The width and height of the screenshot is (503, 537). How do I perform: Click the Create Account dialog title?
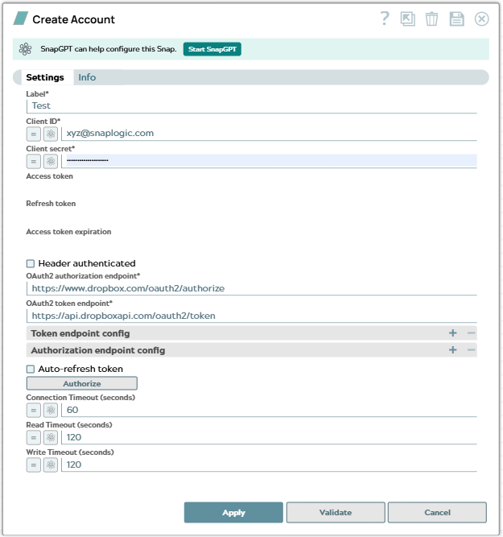point(73,19)
